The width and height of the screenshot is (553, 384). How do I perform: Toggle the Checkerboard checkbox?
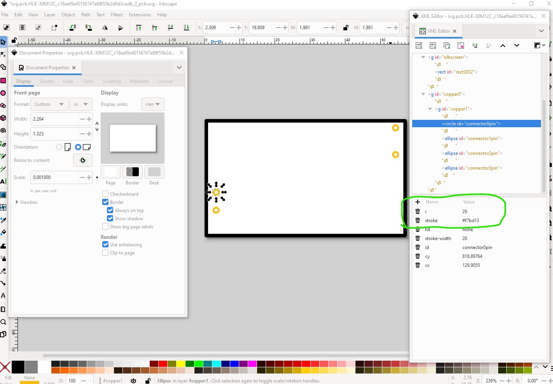click(x=105, y=194)
